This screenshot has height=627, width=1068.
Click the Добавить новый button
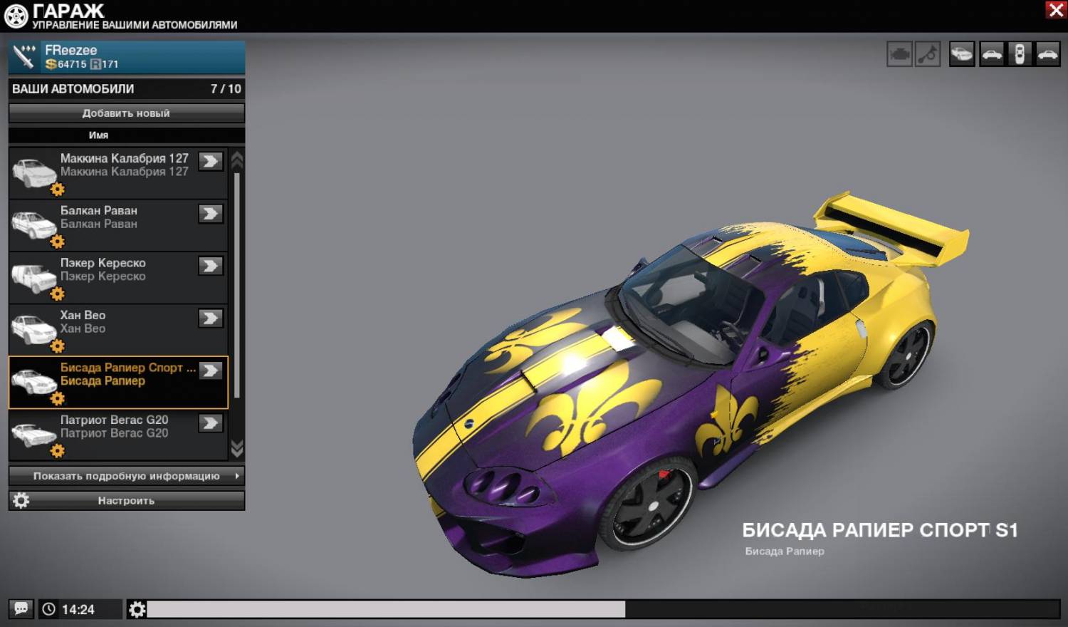126,113
